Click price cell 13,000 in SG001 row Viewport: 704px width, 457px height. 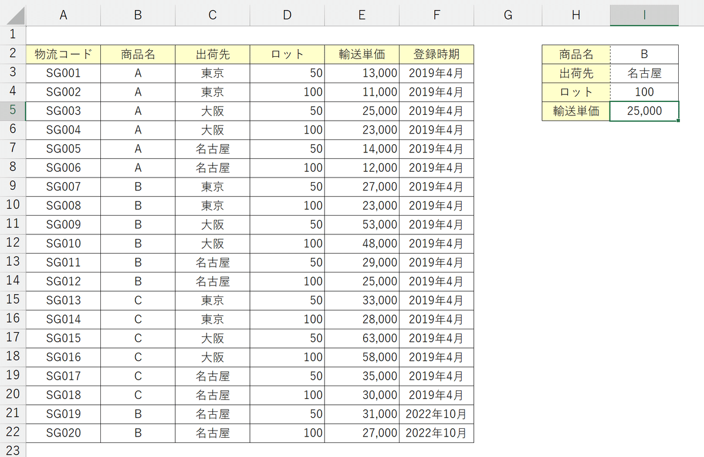(x=361, y=73)
